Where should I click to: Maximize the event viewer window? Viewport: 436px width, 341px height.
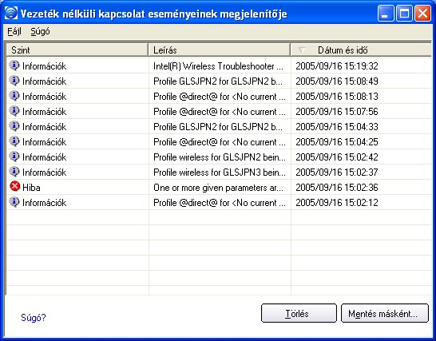point(404,13)
